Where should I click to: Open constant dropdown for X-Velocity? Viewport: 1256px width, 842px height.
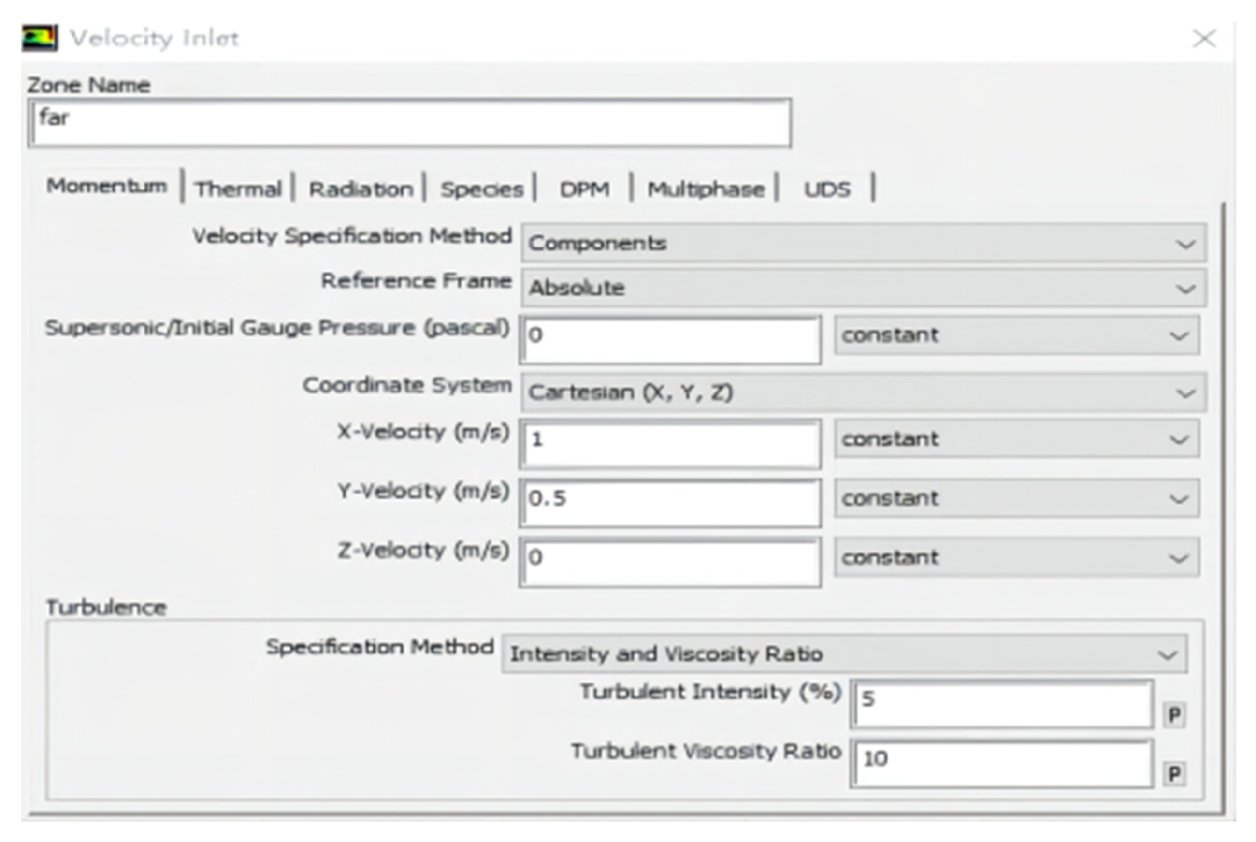[1016, 439]
